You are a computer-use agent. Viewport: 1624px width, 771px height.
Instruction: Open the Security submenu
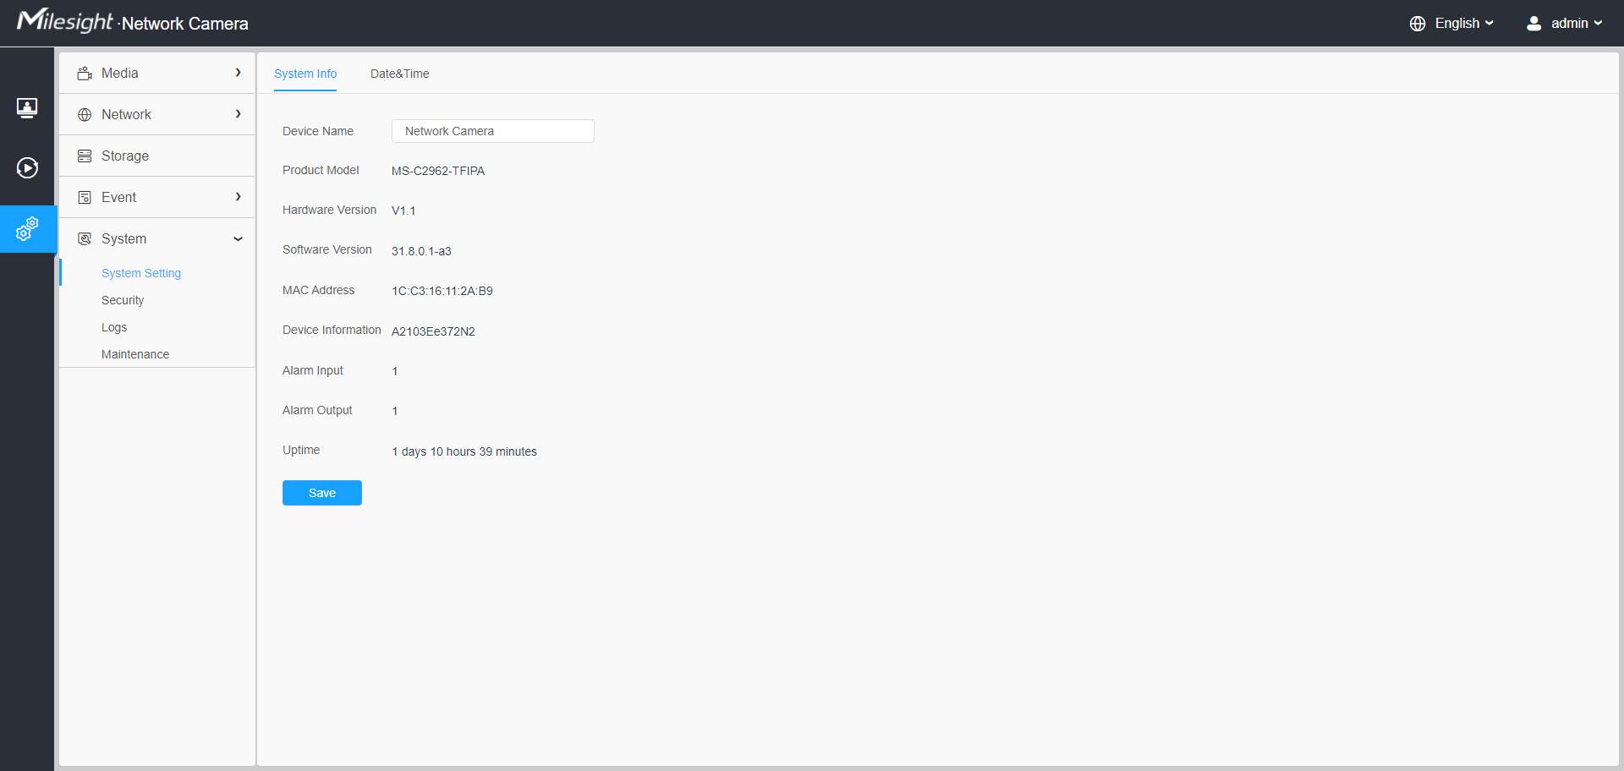(123, 300)
